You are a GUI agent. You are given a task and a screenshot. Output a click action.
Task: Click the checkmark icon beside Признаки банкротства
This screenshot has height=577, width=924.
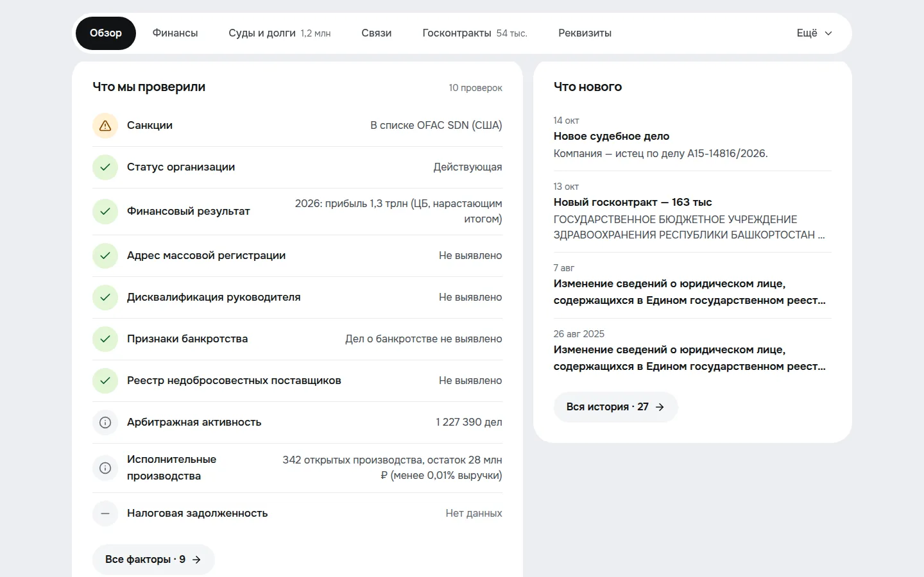coord(105,339)
